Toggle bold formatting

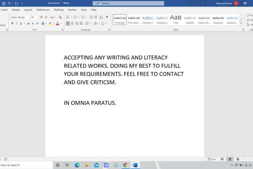click(12, 23)
